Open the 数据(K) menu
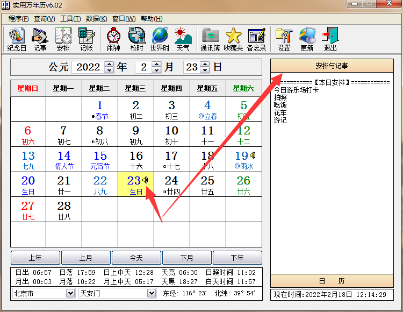The width and height of the screenshot is (403, 312). [x=96, y=18]
